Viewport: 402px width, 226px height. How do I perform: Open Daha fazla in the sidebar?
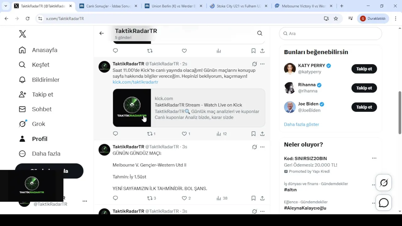pos(40,153)
